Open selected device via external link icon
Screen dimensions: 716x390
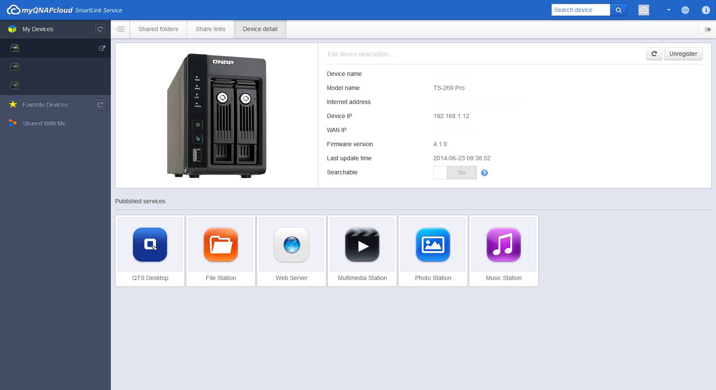102,48
